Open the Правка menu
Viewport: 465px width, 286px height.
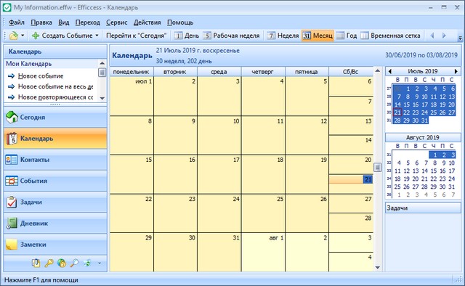tap(41, 23)
